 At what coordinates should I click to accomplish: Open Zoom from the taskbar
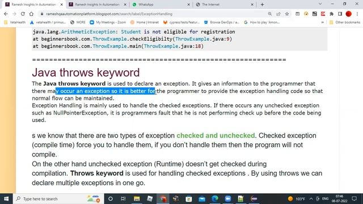[228, 199]
